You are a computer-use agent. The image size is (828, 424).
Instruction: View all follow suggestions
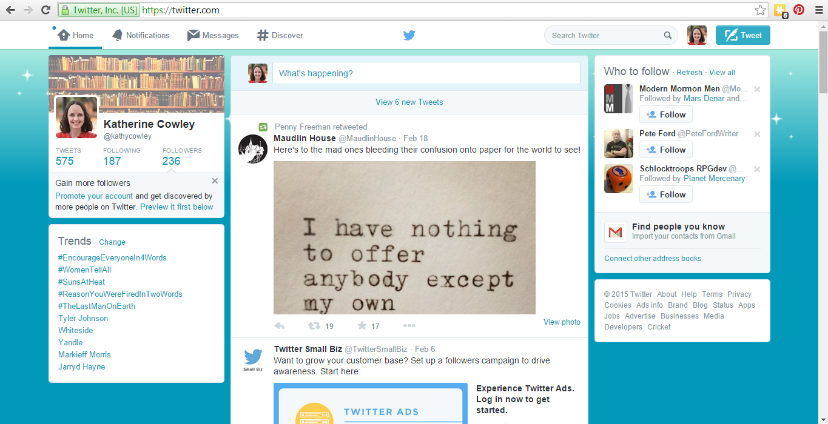[x=722, y=72]
